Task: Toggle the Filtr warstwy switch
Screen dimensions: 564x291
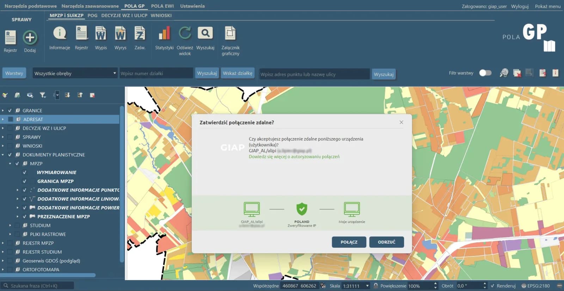Action: click(485, 73)
